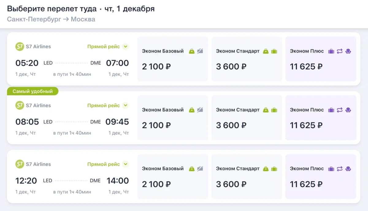368x211 pixels.
Task: Pick Эконом Базовый fare for 08:05 flight
Action: [173, 118]
